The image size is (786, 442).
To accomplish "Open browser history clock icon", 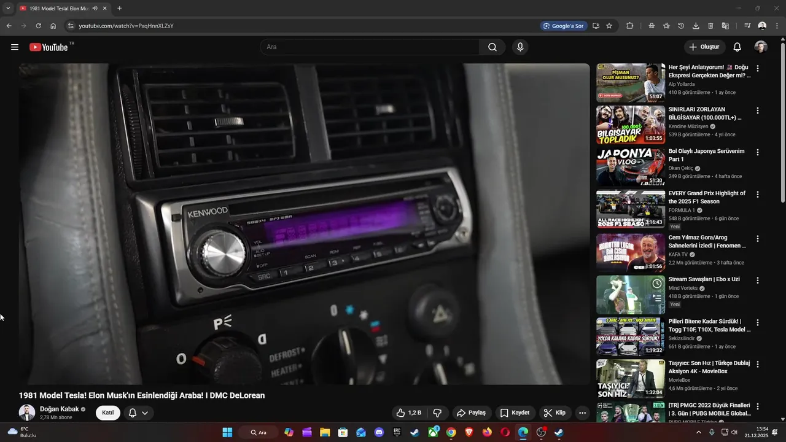I will pyautogui.click(x=681, y=26).
